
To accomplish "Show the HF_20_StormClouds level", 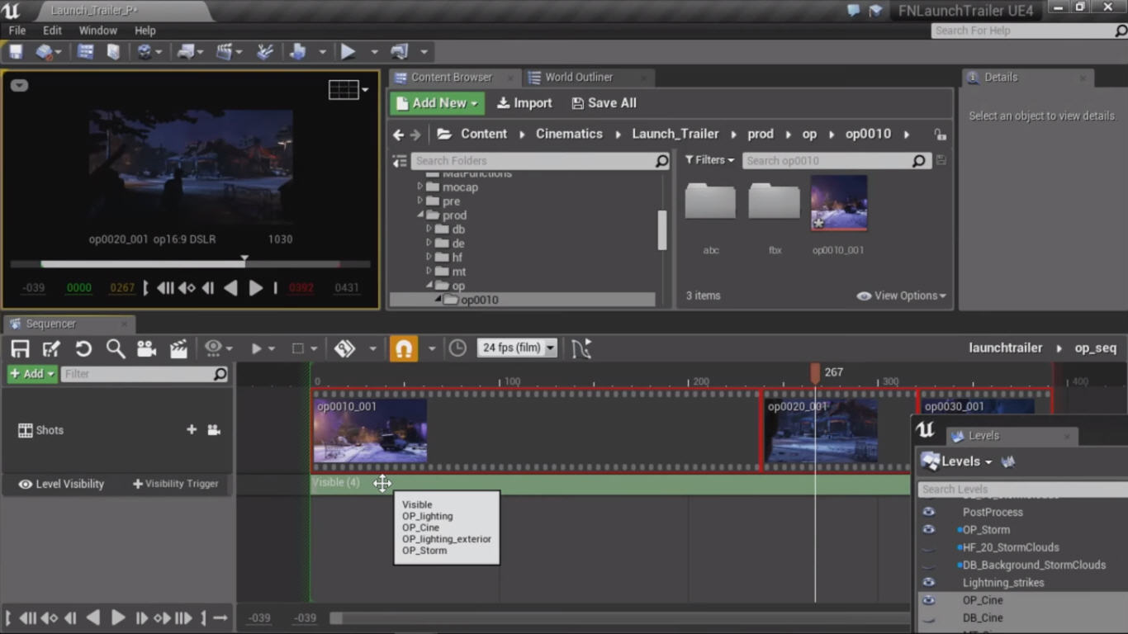I will 929,548.
